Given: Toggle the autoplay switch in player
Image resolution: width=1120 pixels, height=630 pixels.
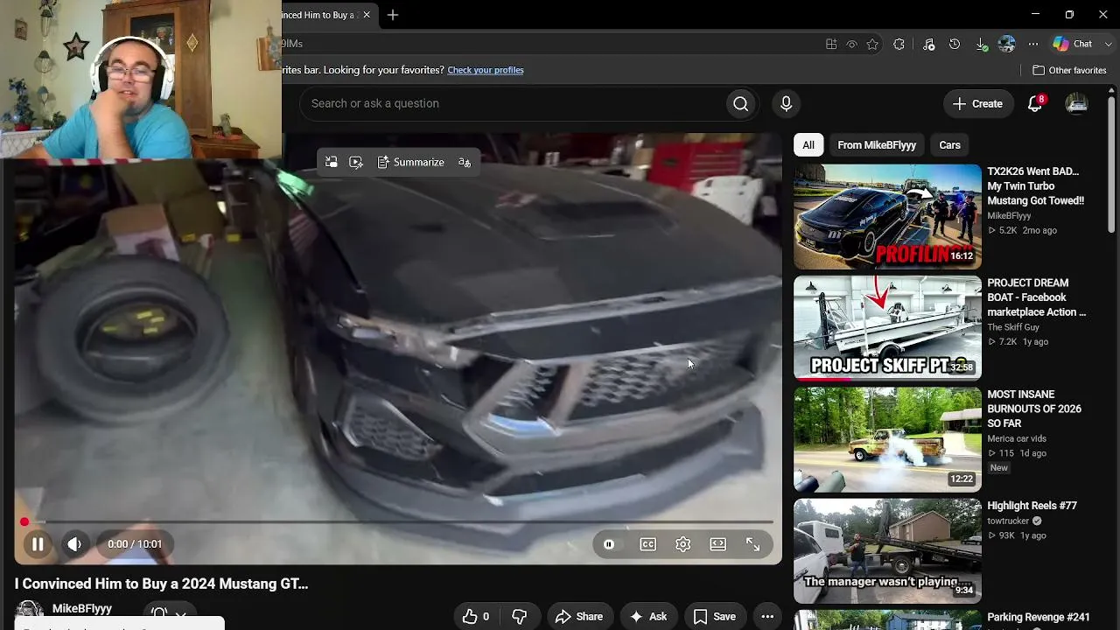Looking at the screenshot, I should (x=609, y=544).
